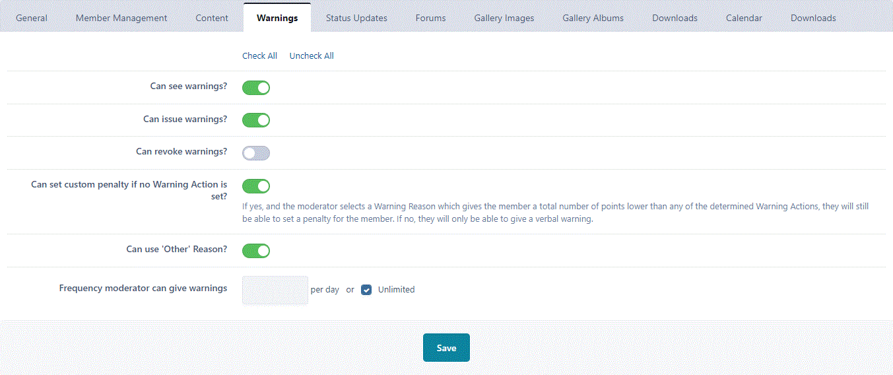Toggle the custom penalty switch off
This screenshot has width=893, height=375.
coord(256,186)
